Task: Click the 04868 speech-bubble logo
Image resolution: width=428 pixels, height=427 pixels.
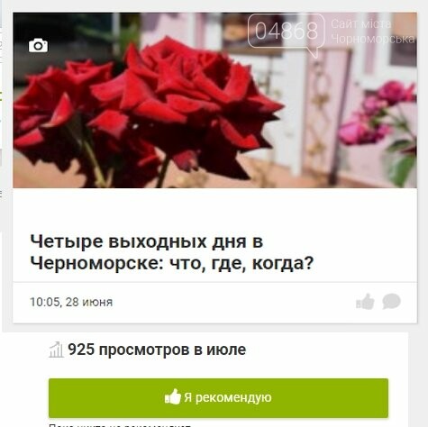Action: (287, 33)
